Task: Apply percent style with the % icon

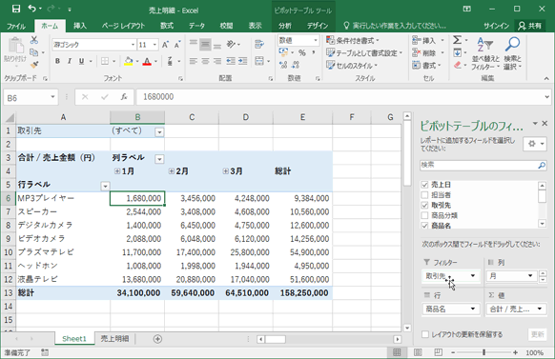Action: 301,52
